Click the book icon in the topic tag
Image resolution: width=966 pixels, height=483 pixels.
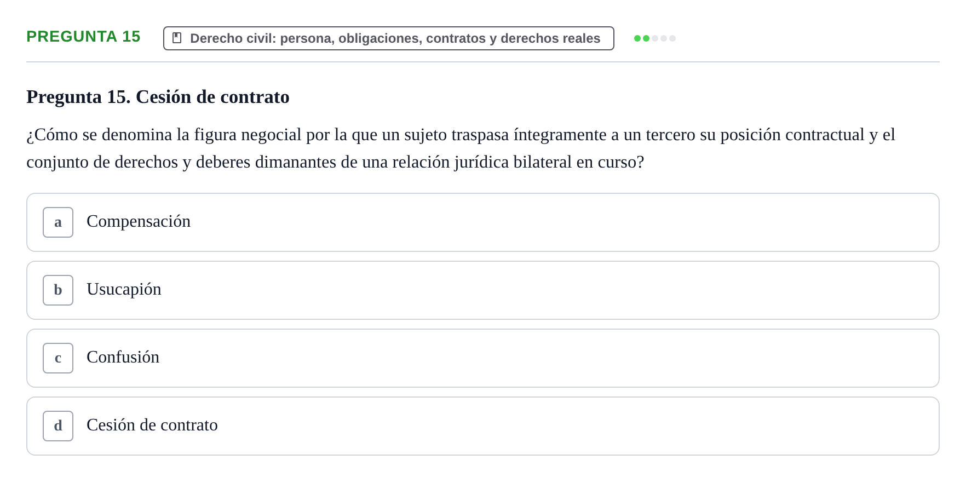[x=177, y=38]
